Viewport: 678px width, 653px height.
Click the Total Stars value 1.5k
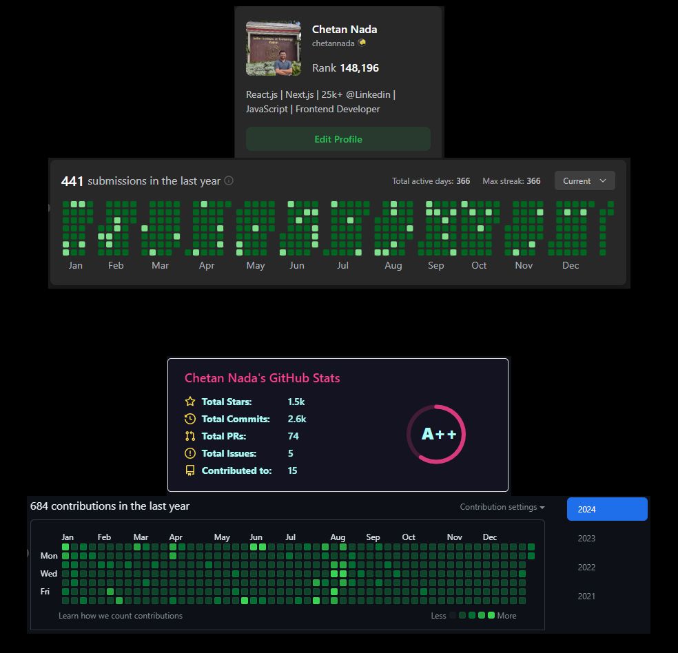pos(296,402)
